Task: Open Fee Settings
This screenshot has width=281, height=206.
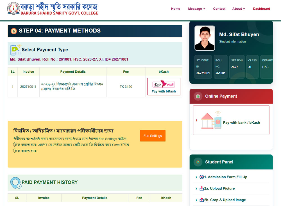Action: [x=153, y=136]
